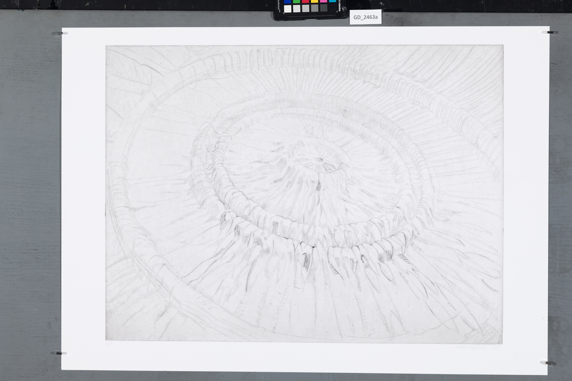Click the top-left mounting clip

coord(60,33)
